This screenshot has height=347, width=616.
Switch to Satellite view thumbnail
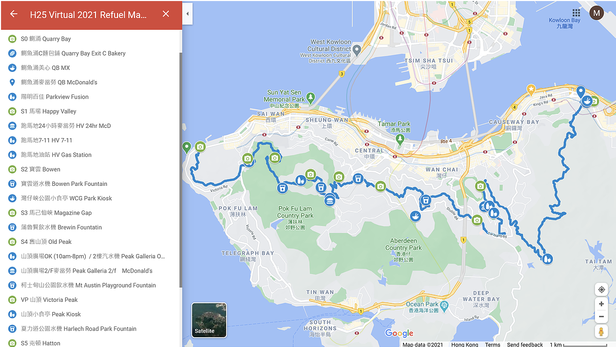[209, 320]
